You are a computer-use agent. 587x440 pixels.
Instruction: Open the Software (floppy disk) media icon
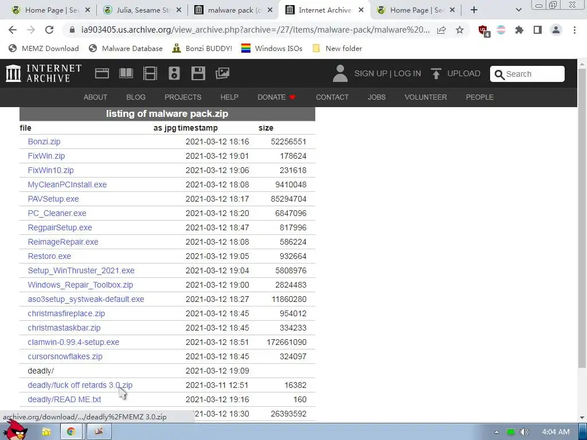click(x=198, y=73)
